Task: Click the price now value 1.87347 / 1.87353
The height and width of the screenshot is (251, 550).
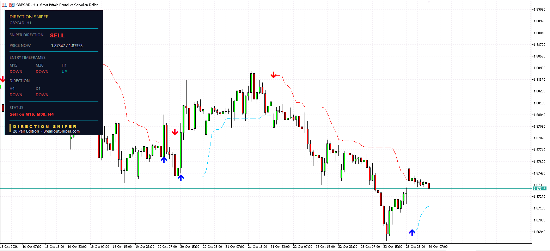Action: click(x=67, y=45)
